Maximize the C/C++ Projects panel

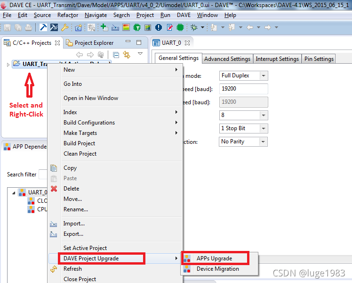(x=139, y=42)
